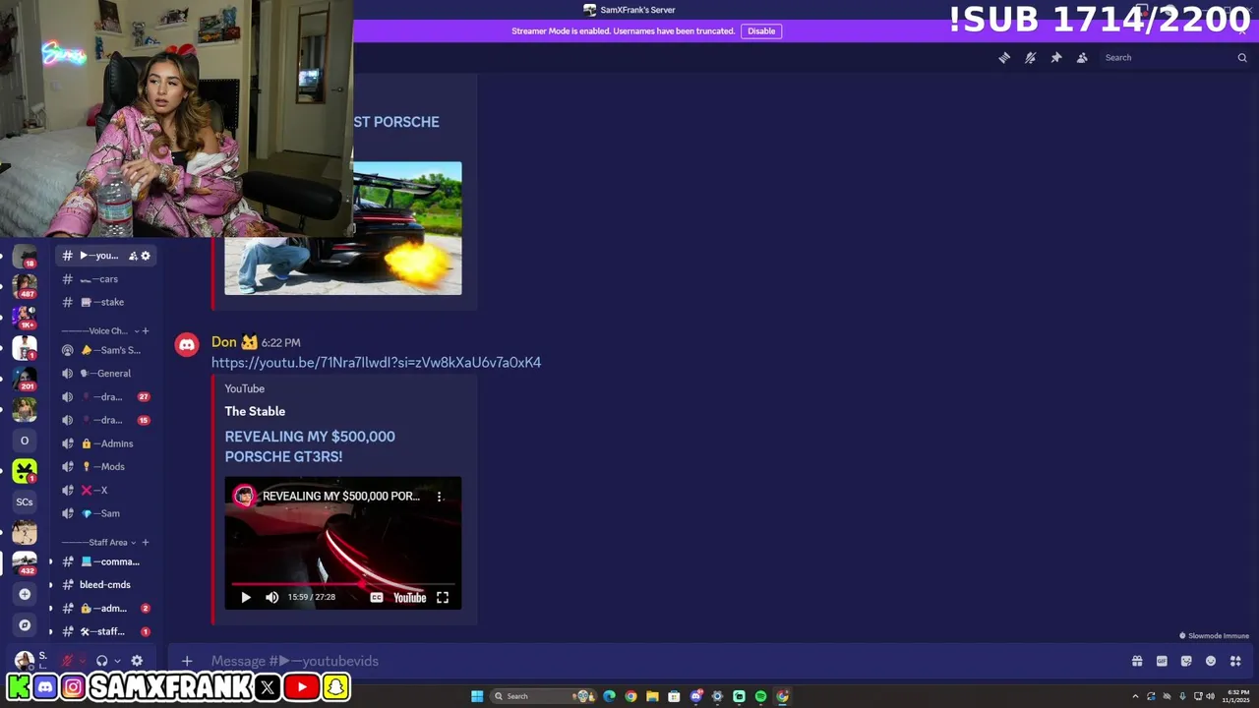Join the X voice channel
This screenshot has height=708, width=1259.
click(x=106, y=490)
